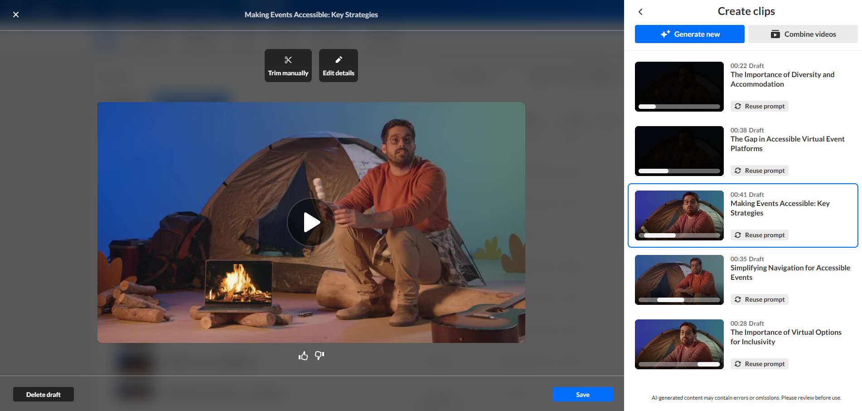862x411 pixels.
Task: Play the video preview
Action: tap(311, 222)
